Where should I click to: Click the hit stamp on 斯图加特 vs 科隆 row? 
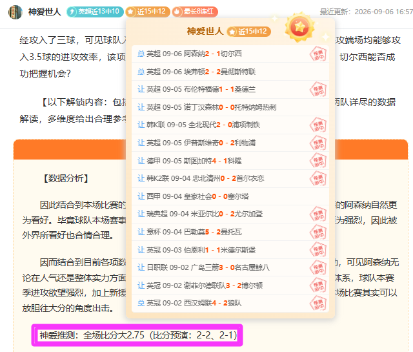pyautogui.click(x=318, y=161)
